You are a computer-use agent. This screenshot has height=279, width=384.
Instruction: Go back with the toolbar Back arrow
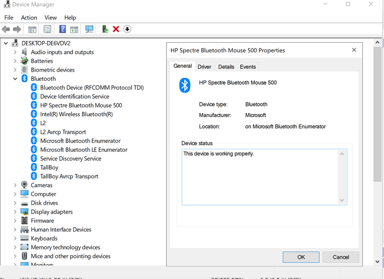[x=6, y=29]
